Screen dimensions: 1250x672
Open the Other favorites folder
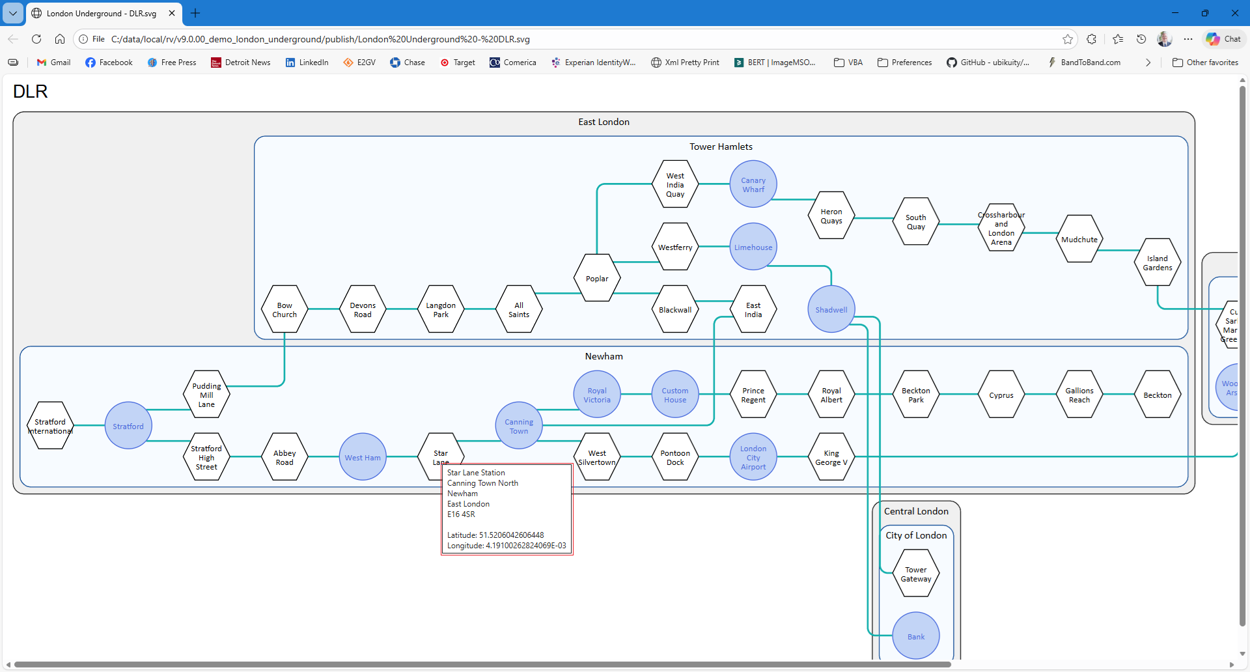pyautogui.click(x=1205, y=63)
